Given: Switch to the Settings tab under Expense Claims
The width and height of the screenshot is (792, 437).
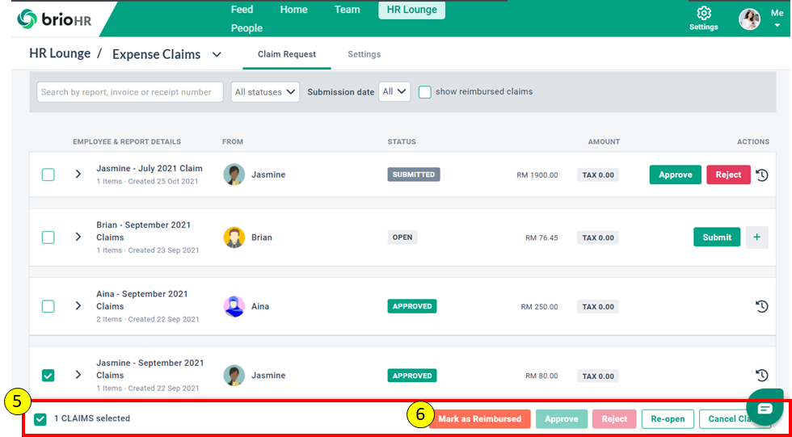Looking at the screenshot, I should (x=364, y=54).
